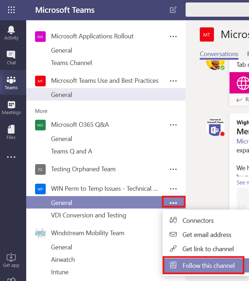Open more options for Testing Orphaned Team
The image size is (249, 281).
[x=173, y=169]
